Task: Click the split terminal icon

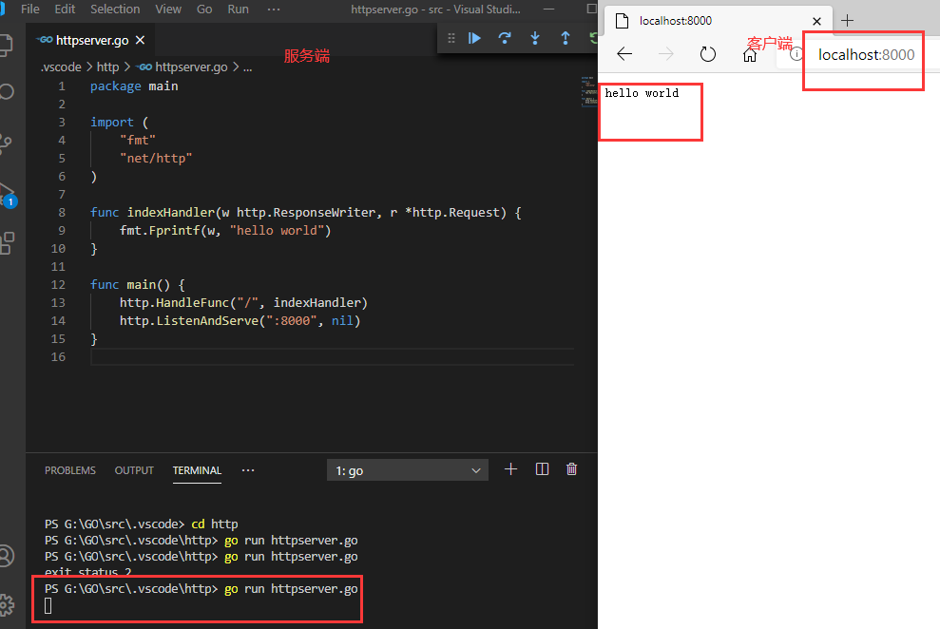Action: point(542,468)
